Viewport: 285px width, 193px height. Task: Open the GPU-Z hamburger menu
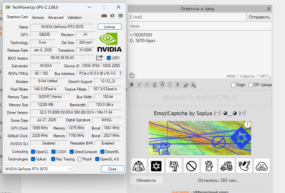tap(120, 16)
